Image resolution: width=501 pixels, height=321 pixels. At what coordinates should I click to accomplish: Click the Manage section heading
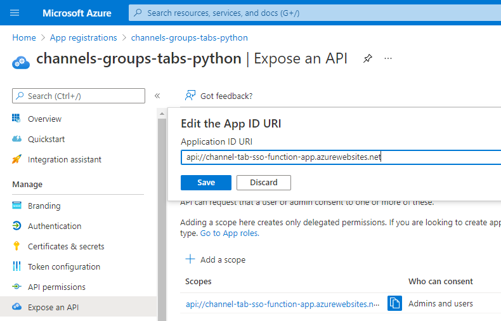(x=27, y=185)
